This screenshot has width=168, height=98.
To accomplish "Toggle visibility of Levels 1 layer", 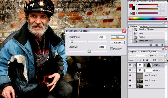I will coord(130,70).
